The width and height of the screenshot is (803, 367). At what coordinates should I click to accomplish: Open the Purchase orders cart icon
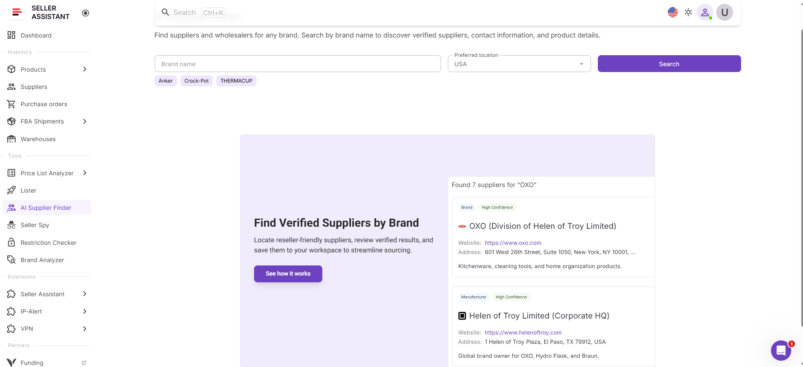point(11,104)
